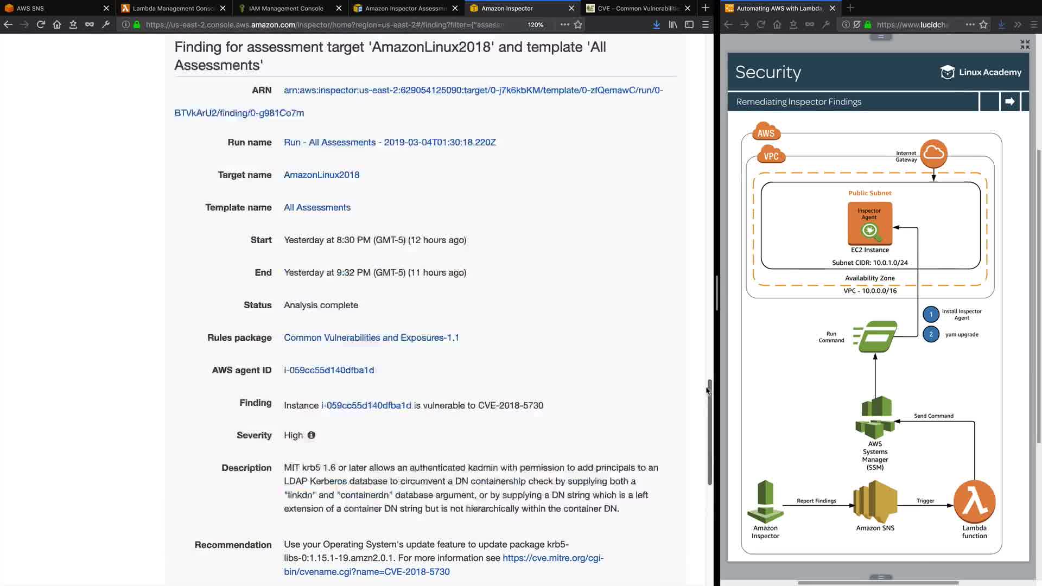Click the 120% zoom level indicator
Viewport: 1042px width, 586px height.
[x=535, y=24]
